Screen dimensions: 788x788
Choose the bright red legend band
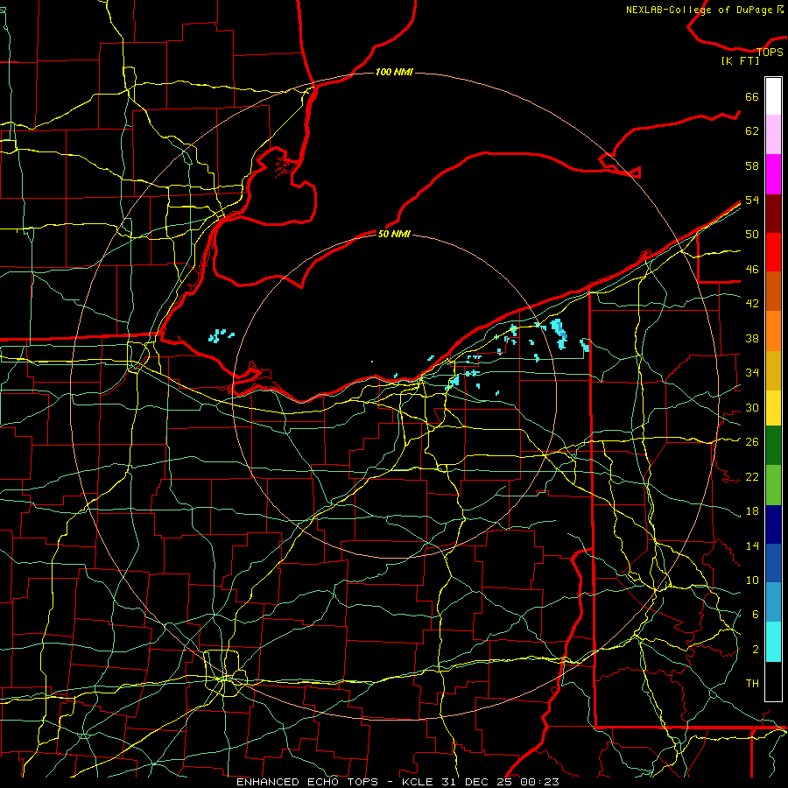(773, 252)
